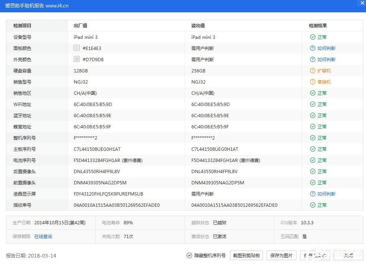Click the 截图到剪贴板 button
366x265 pixels.
[x=246, y=255]
